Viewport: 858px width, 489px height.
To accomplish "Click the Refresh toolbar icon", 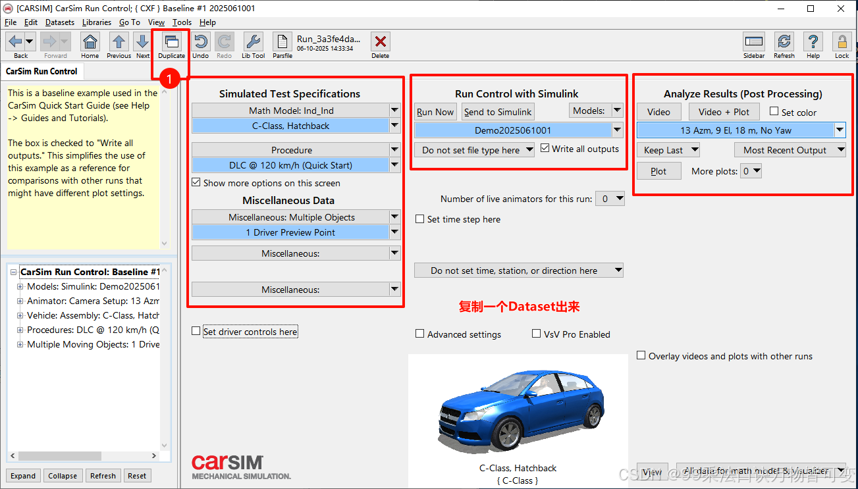I will coord(784,43).
